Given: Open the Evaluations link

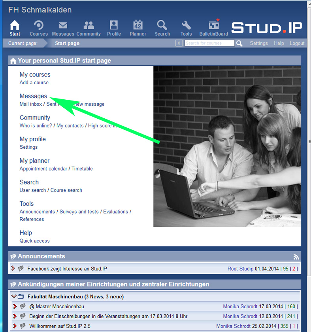Looking at the screenshot, I should pyautogui.click(x=116, y=212).
